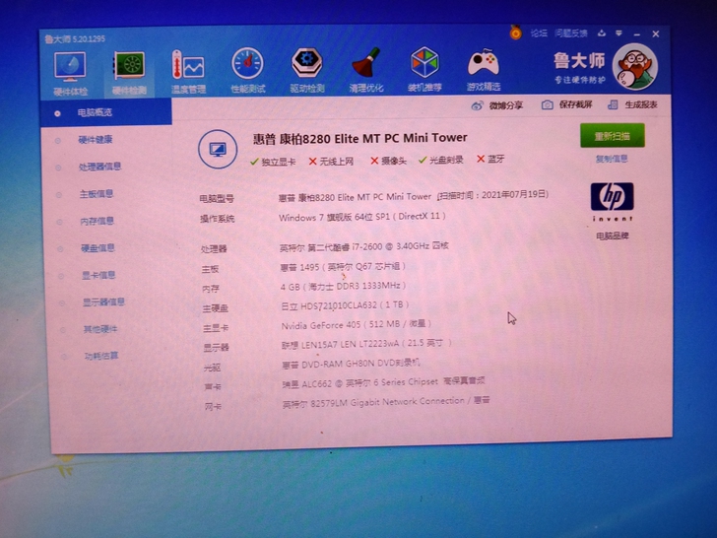The height and width of the screenshot is (538, 717).
Task: Click the 鲁大师 mascot avatar
Action: [x=635, y=67]
